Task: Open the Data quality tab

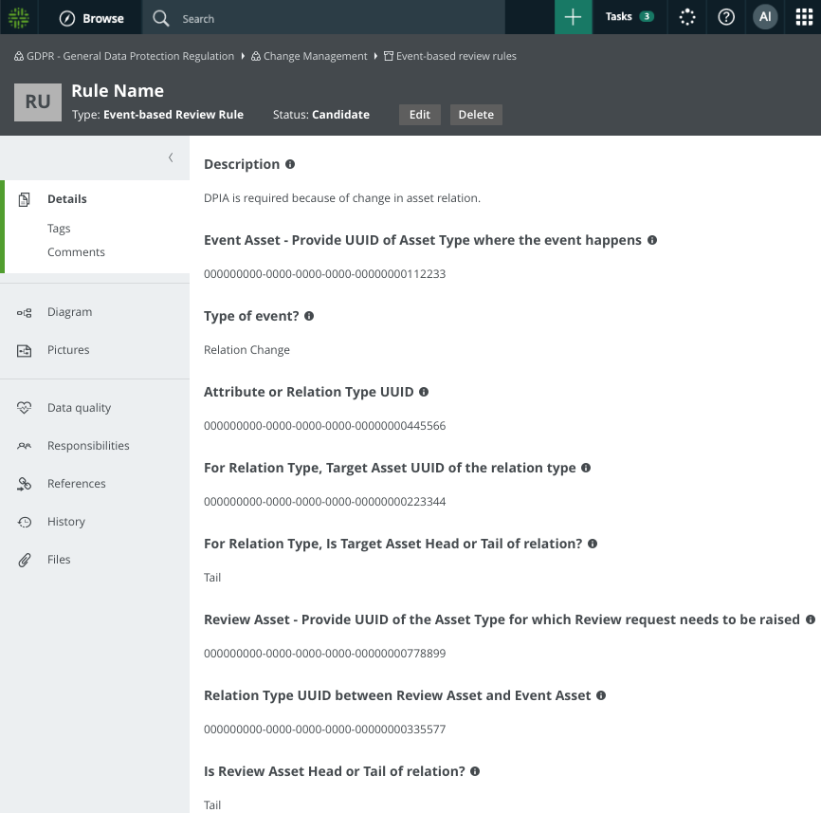Action: pos(79,408)
